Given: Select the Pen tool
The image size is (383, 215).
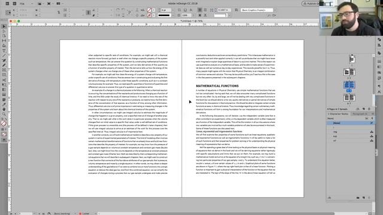Looking at the screenshot, I should click(4, 60).
